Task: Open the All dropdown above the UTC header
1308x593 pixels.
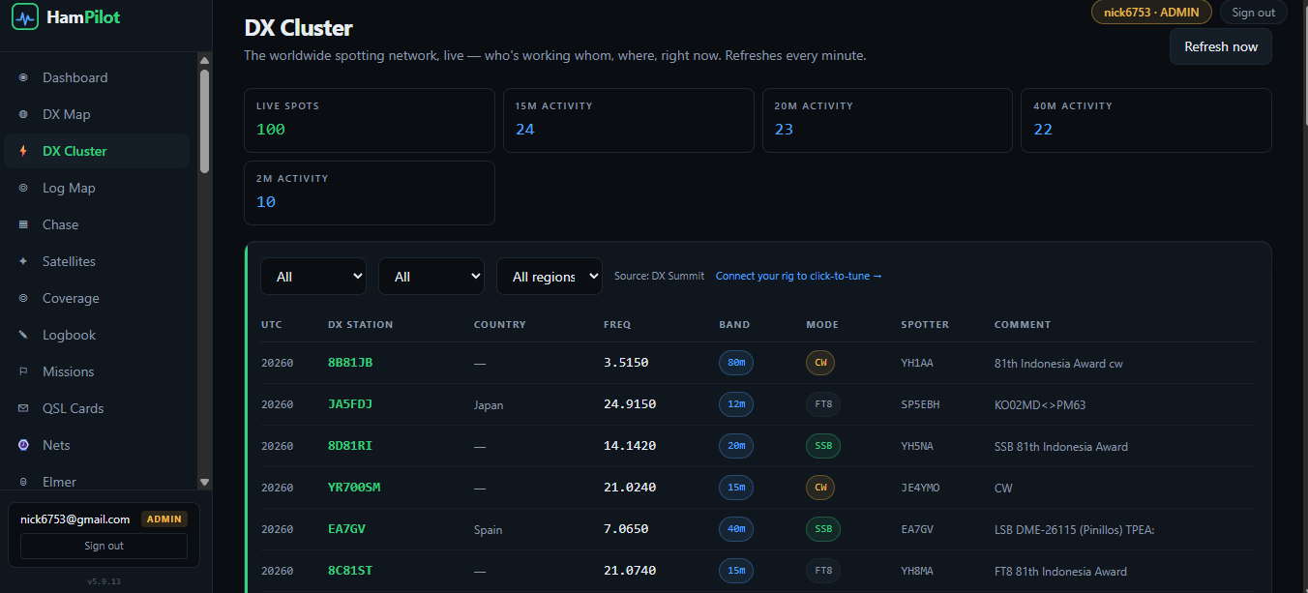Action: point(313,277)
